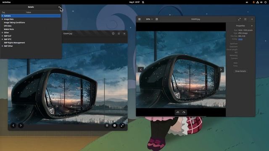Click zoom-in icon in left viewer bottom bar

(x=114, y=125)
